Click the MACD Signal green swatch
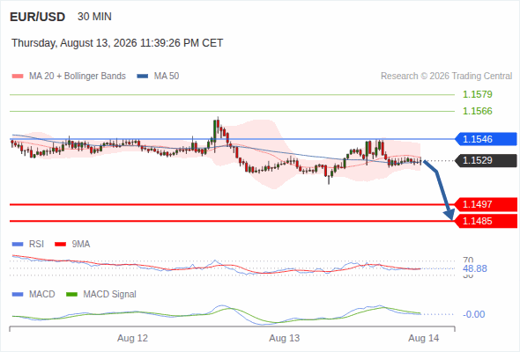Image resolution: width=520 pixels, height=352 pixels. click(x=71, y=295)
